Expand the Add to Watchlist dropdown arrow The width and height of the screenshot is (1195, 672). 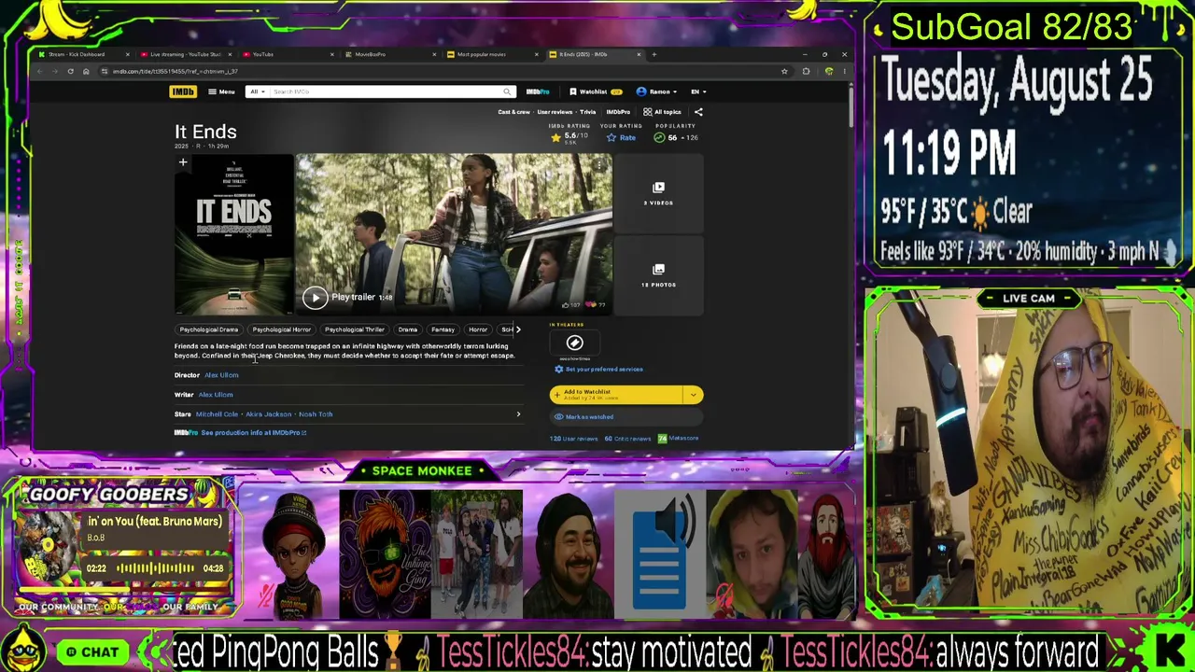(694, 395)
